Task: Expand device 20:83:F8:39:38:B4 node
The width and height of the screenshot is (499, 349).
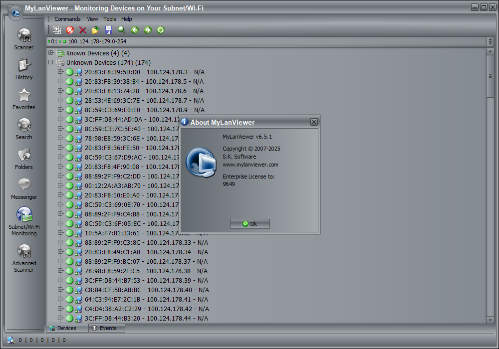Action: click(x=60, y=81)
